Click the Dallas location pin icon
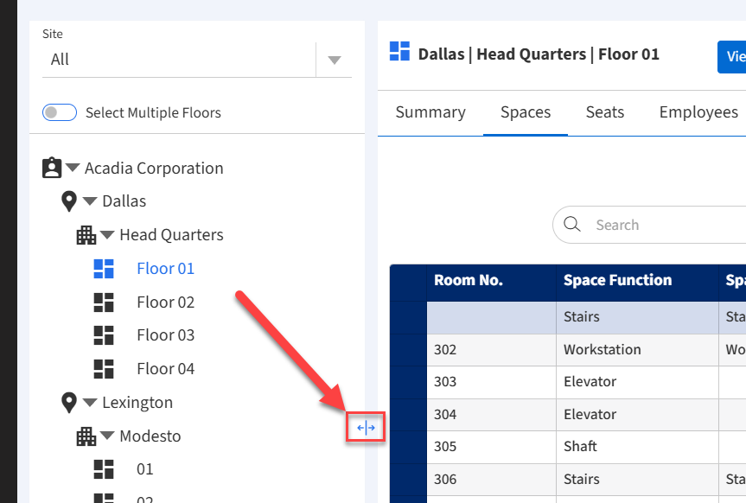Viewport: 746px width, 503px height. (x=69, y=201)
